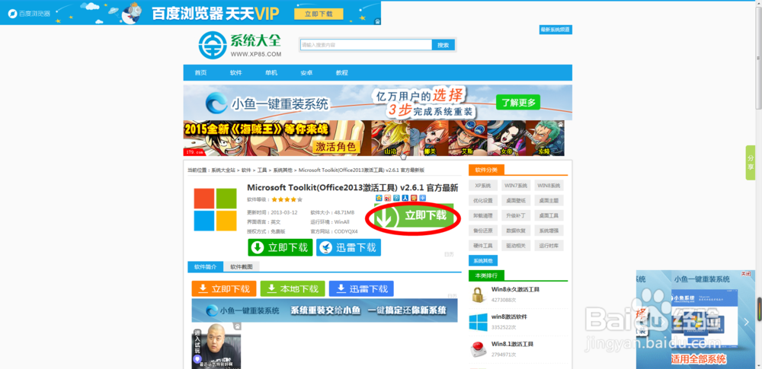Select the WIN8系统 category
Viewport: 762px width, 369px height.
pos(549,186)
